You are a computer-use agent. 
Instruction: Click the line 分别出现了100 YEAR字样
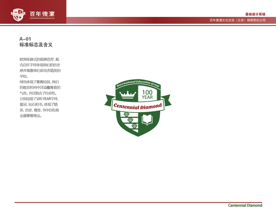(x=39, y=99)
